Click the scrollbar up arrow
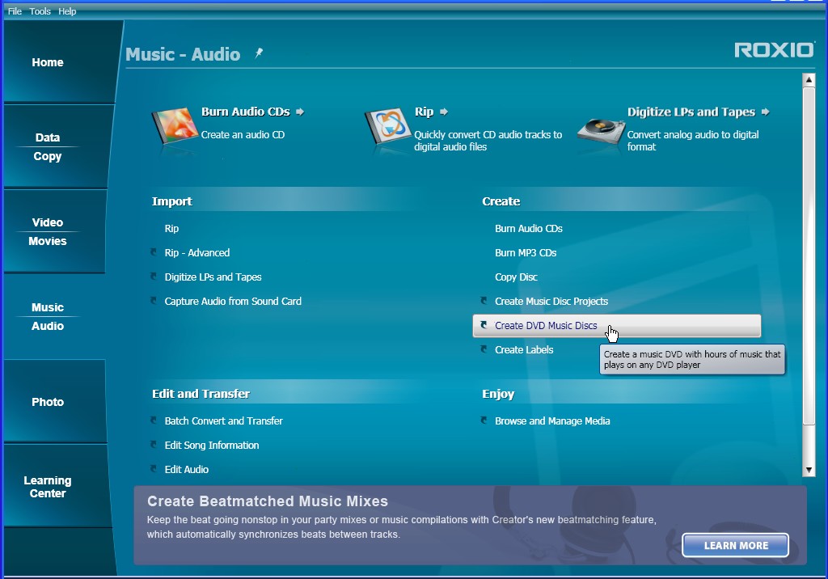The width and height of the screenshot is (828, 579). click(809, 80)
